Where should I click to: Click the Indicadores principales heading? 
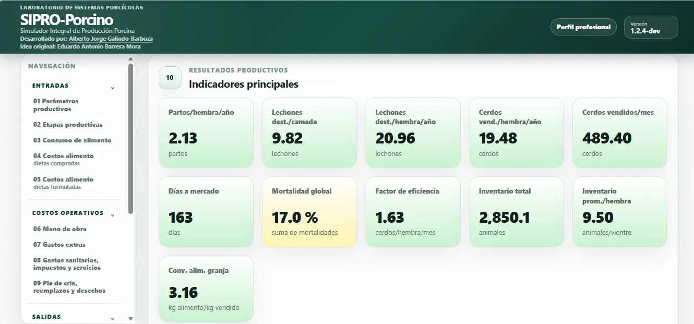[244, 84]
